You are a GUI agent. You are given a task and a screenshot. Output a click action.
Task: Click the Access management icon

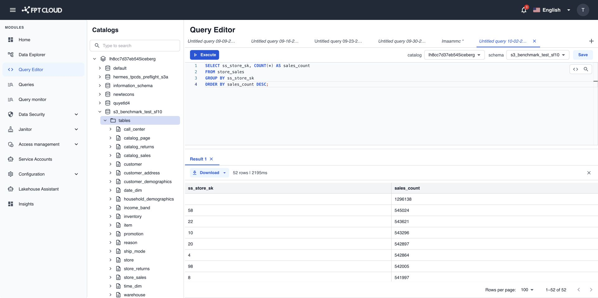pos(11,144)
